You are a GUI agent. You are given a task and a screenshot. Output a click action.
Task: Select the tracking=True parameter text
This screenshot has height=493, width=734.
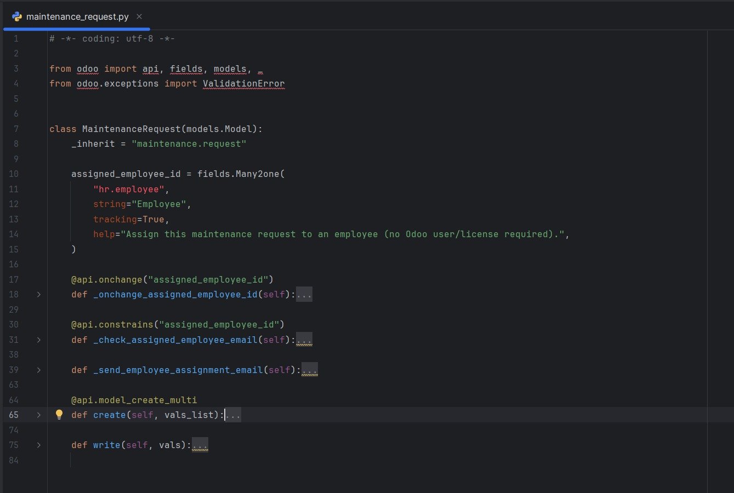point(129,219)
